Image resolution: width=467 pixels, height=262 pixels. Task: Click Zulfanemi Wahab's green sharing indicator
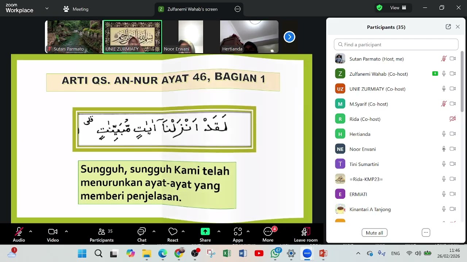(435, 74)
